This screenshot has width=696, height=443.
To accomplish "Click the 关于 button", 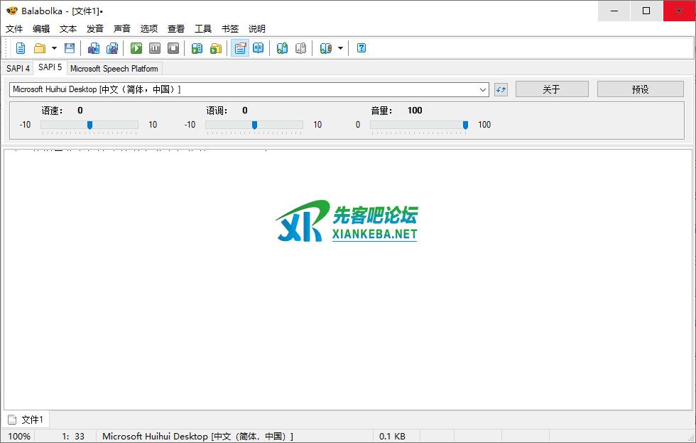I will (552, 89).
